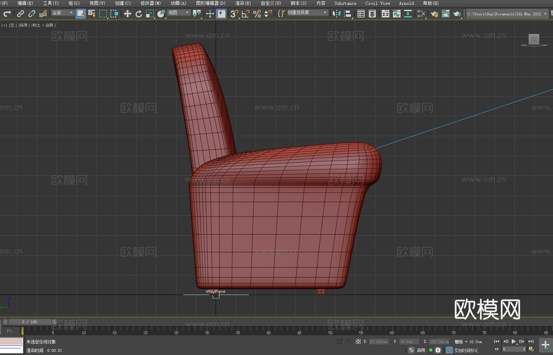Open the 渲染(R) menu
Viewport: 553px width, 355px height.
tap(243, 3)
